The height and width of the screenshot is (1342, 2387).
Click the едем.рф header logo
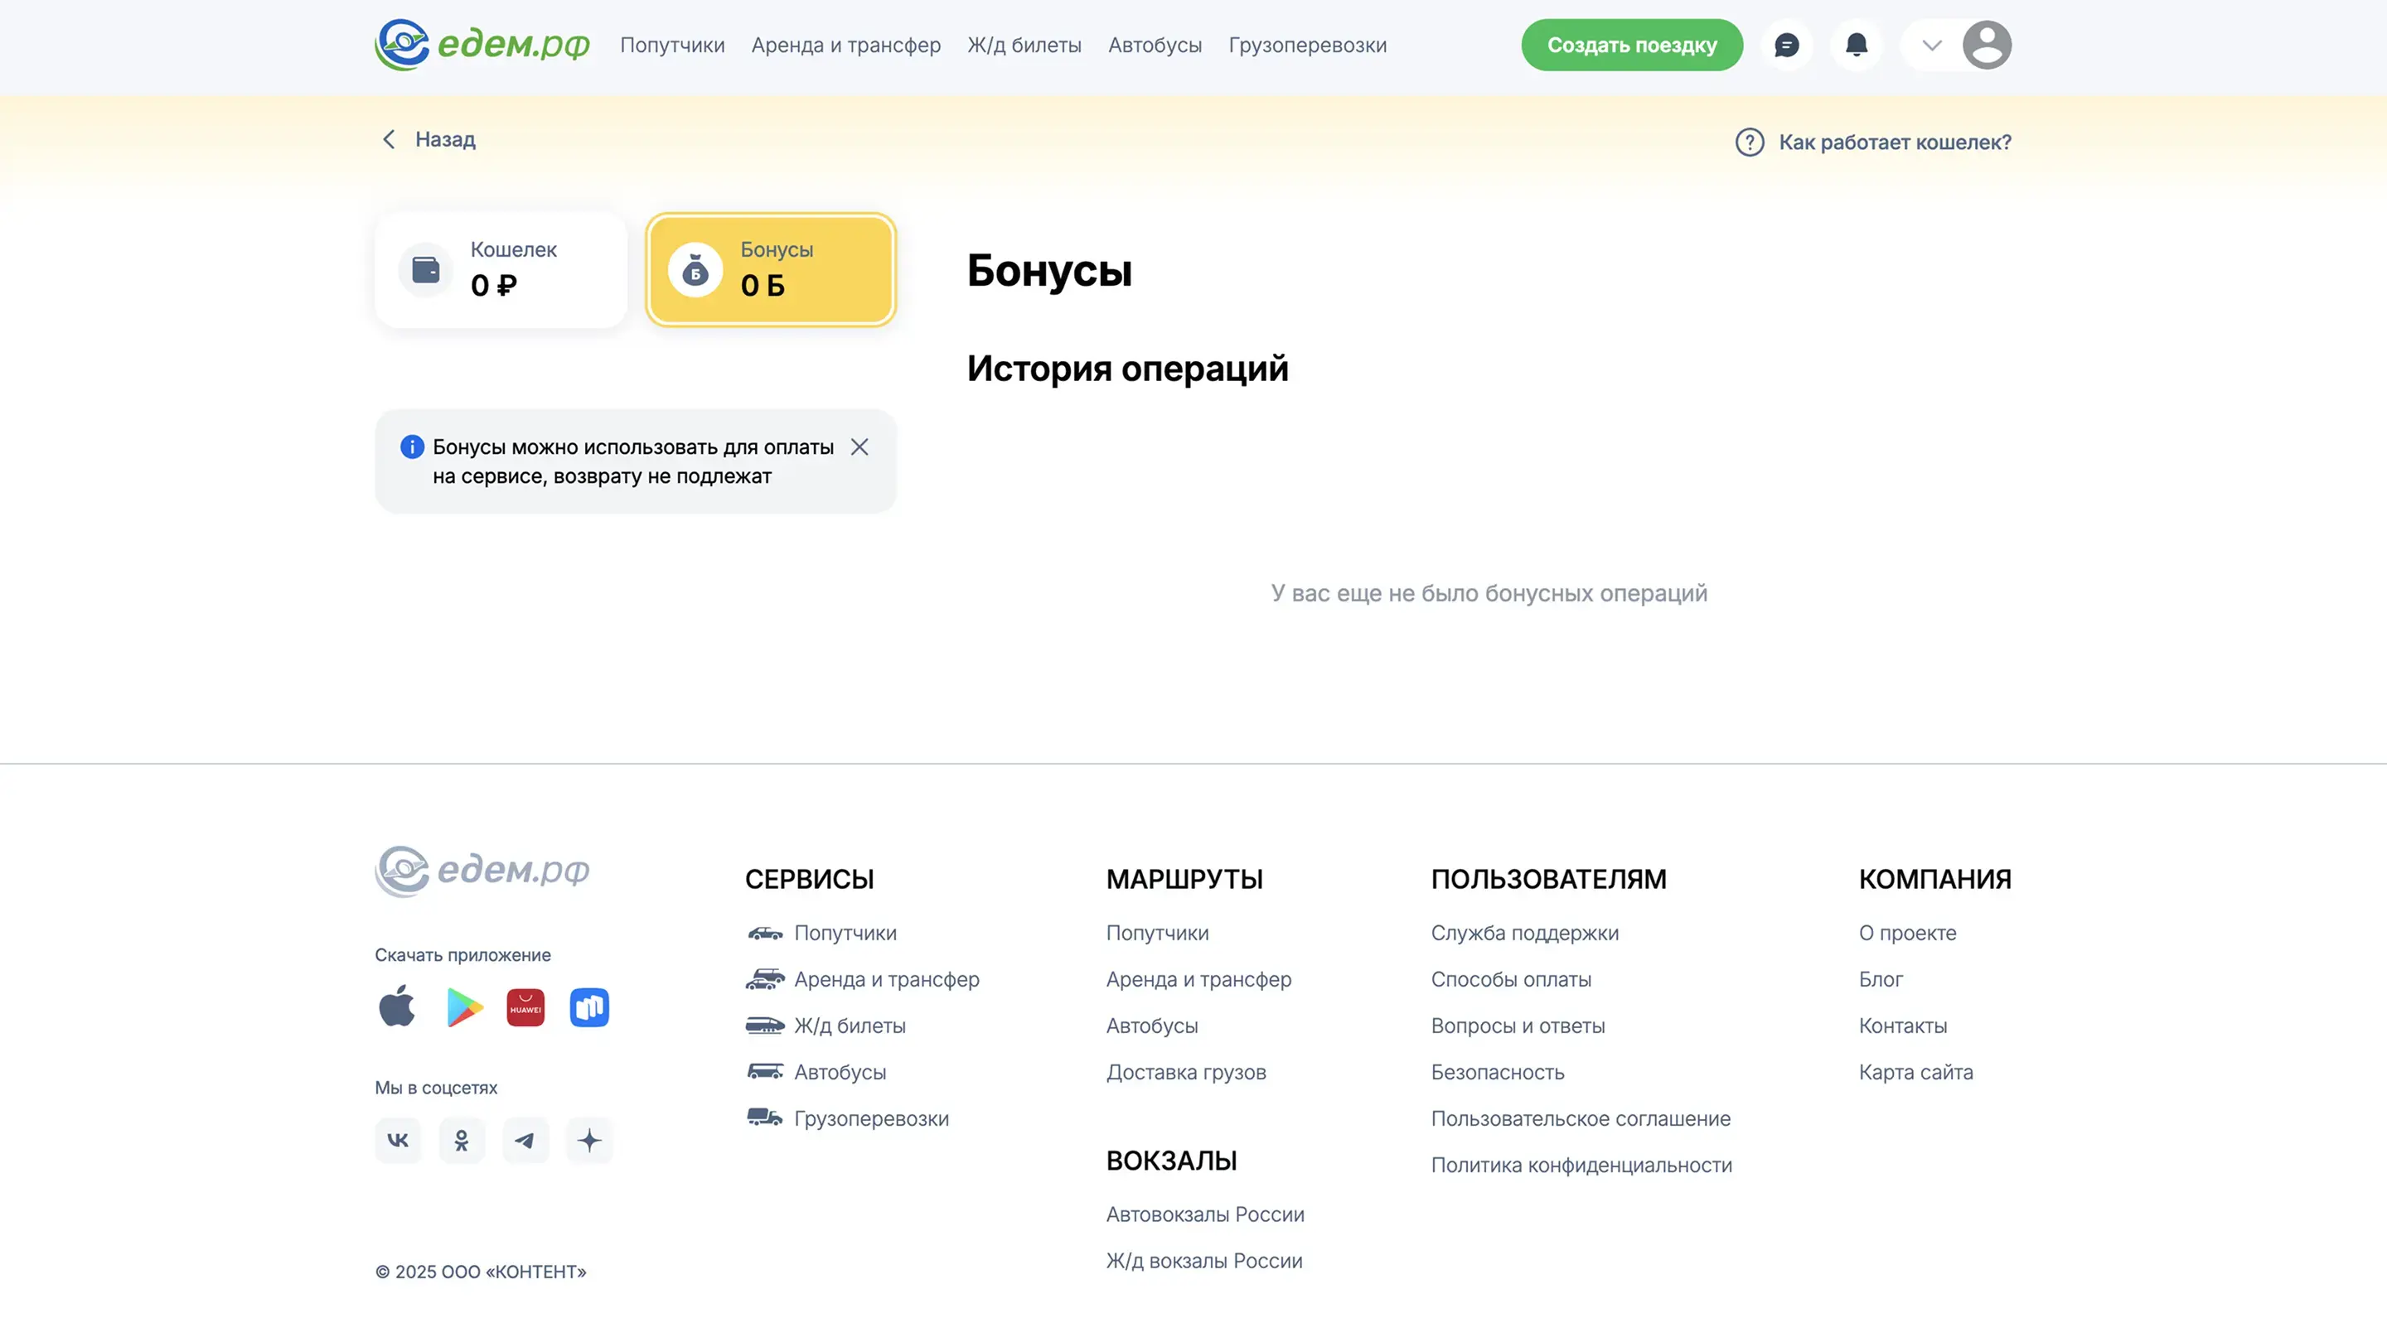[x=482, y=45]
